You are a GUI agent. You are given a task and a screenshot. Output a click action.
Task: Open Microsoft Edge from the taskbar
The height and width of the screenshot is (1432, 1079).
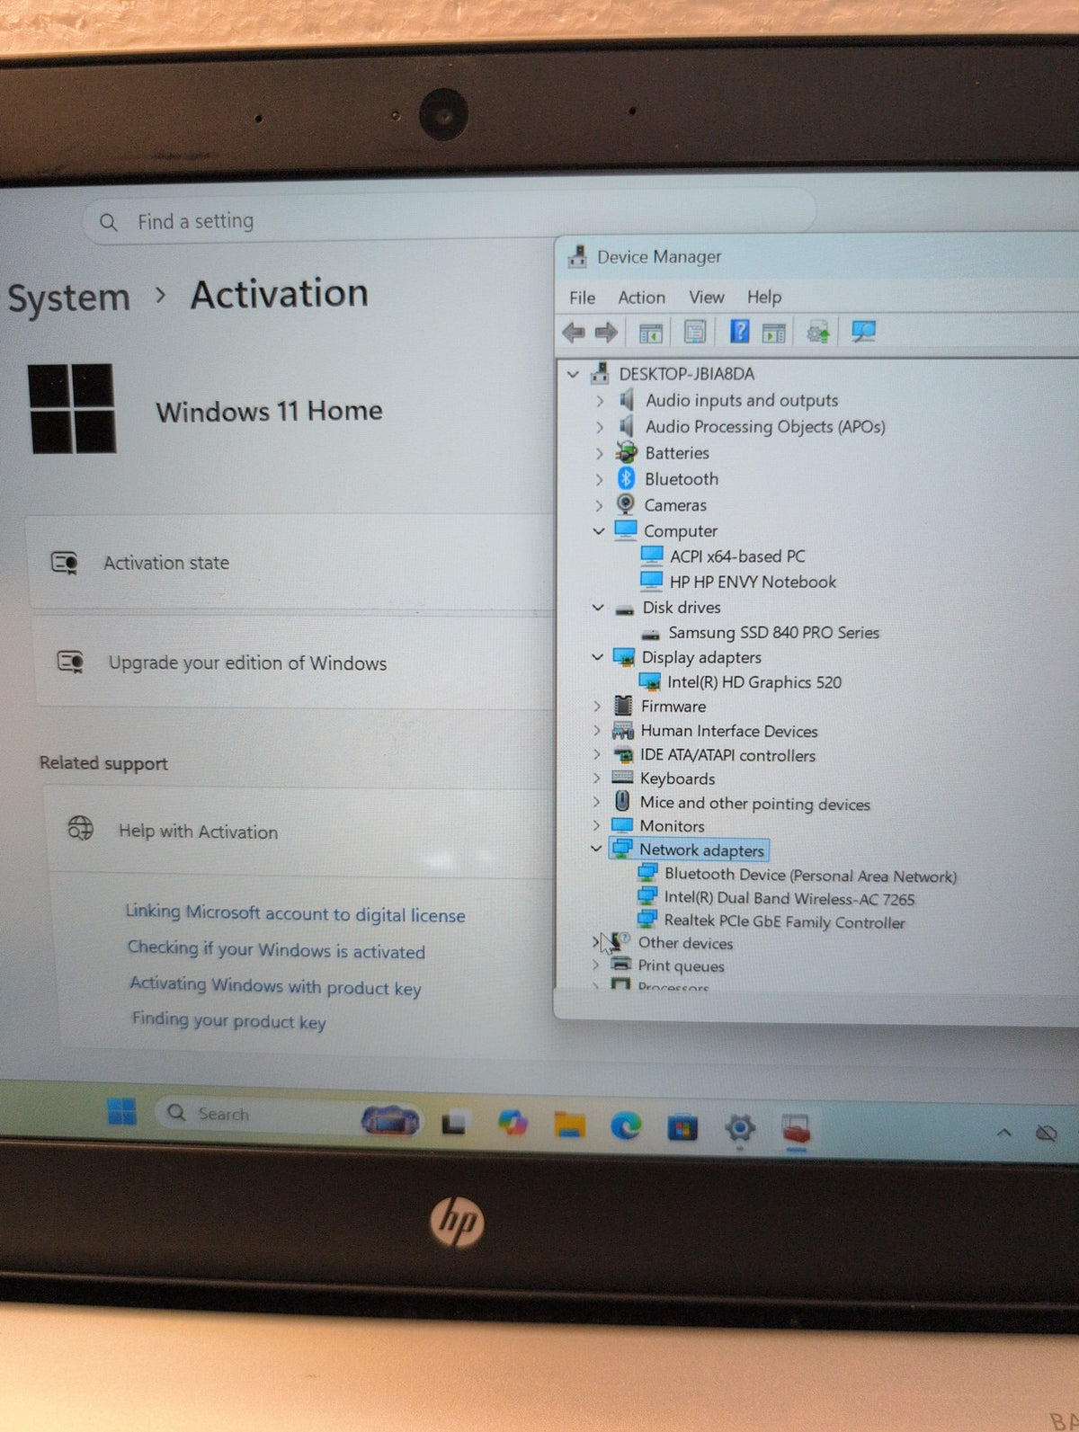pyautogui.click(x=626, y=1125)
